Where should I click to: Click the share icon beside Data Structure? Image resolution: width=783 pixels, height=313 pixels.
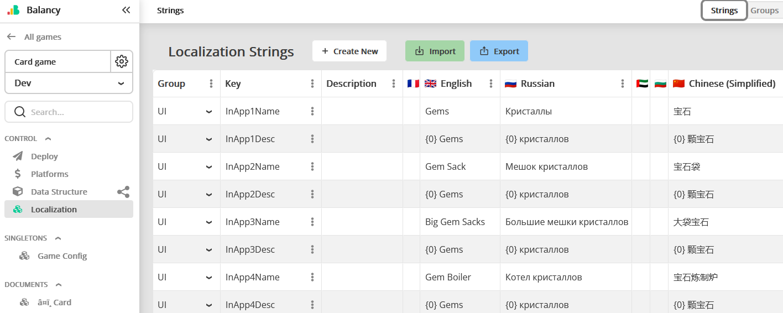[x=123, y=192]
